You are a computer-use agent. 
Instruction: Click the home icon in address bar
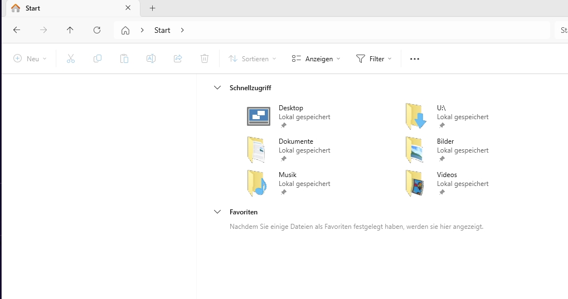point(125,31)
